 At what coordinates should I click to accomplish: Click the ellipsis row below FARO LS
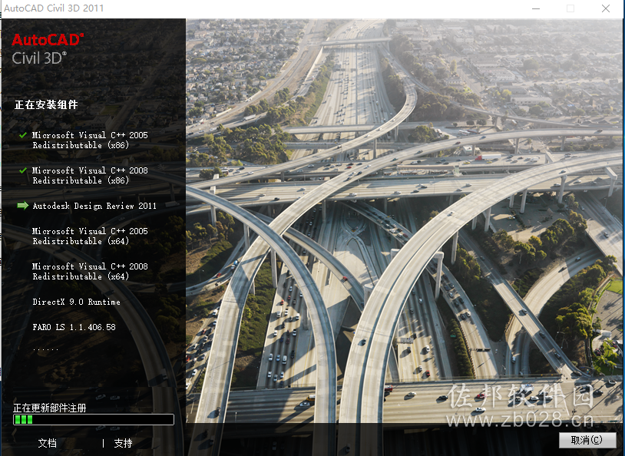[x=45, y=349]
